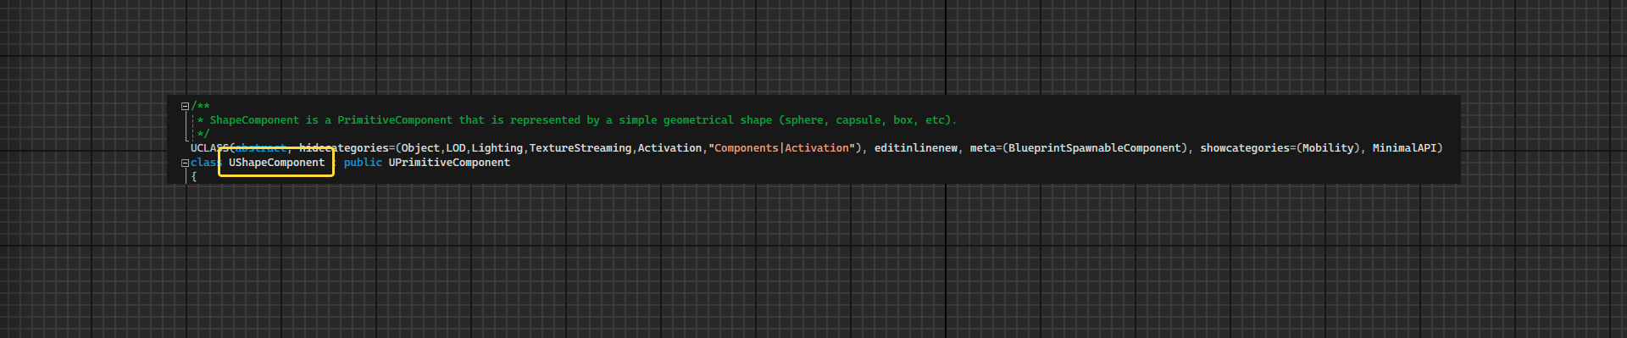
Task: Click the showcategories specifier
Action: 1245,148
